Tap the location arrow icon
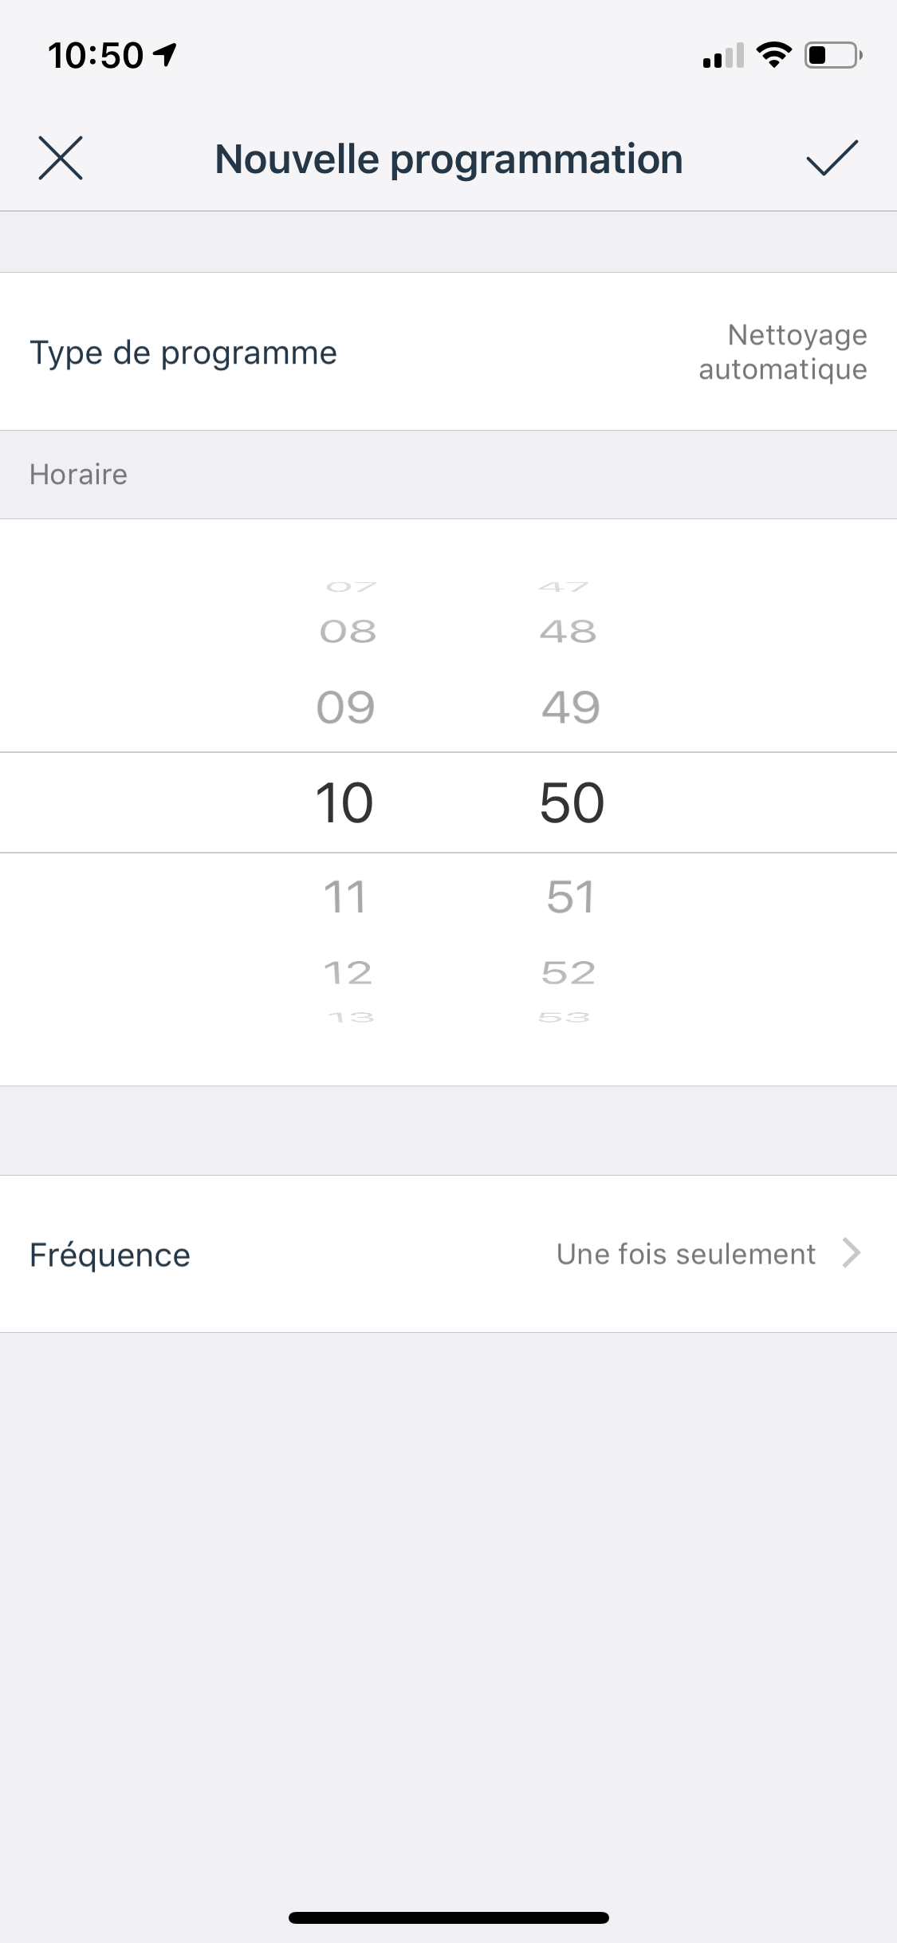This screenshot has height=1943, width=897. pos(165,55)
